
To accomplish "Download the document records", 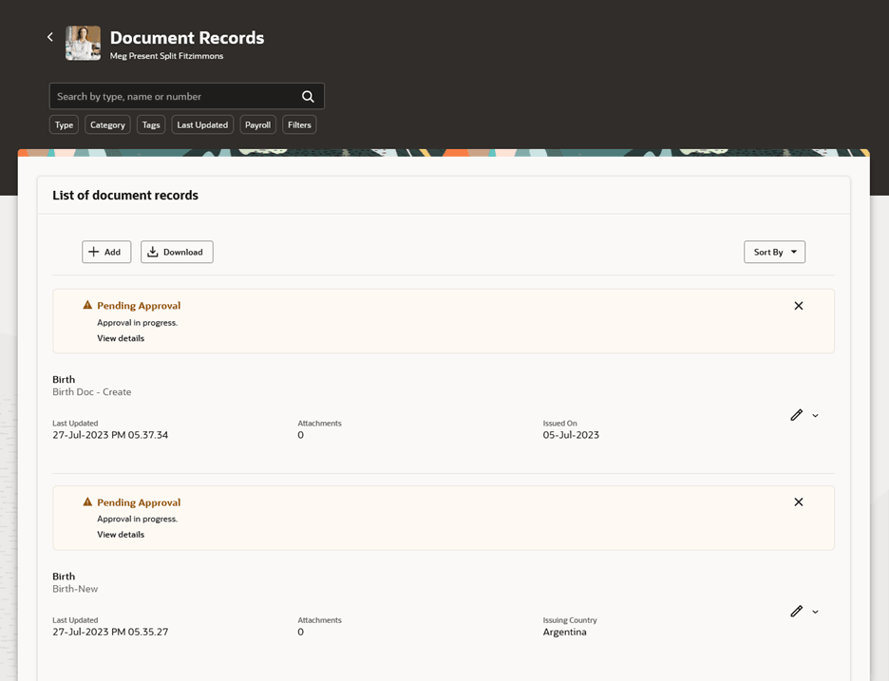I will (x=177, y=252).
